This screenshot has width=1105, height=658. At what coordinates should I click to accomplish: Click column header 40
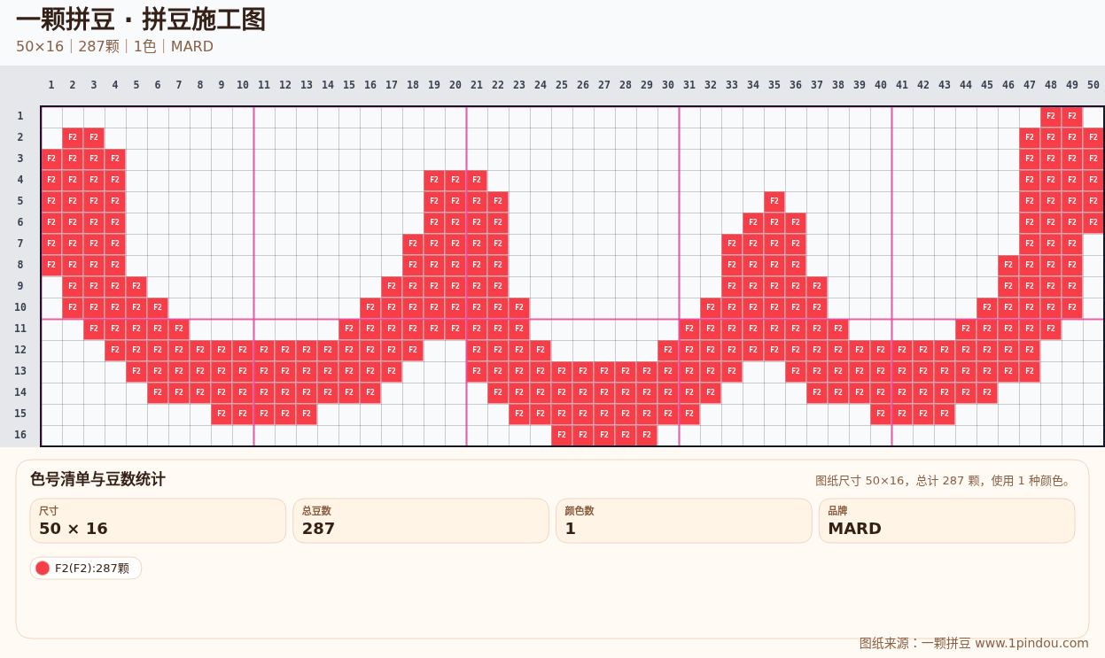881,85
